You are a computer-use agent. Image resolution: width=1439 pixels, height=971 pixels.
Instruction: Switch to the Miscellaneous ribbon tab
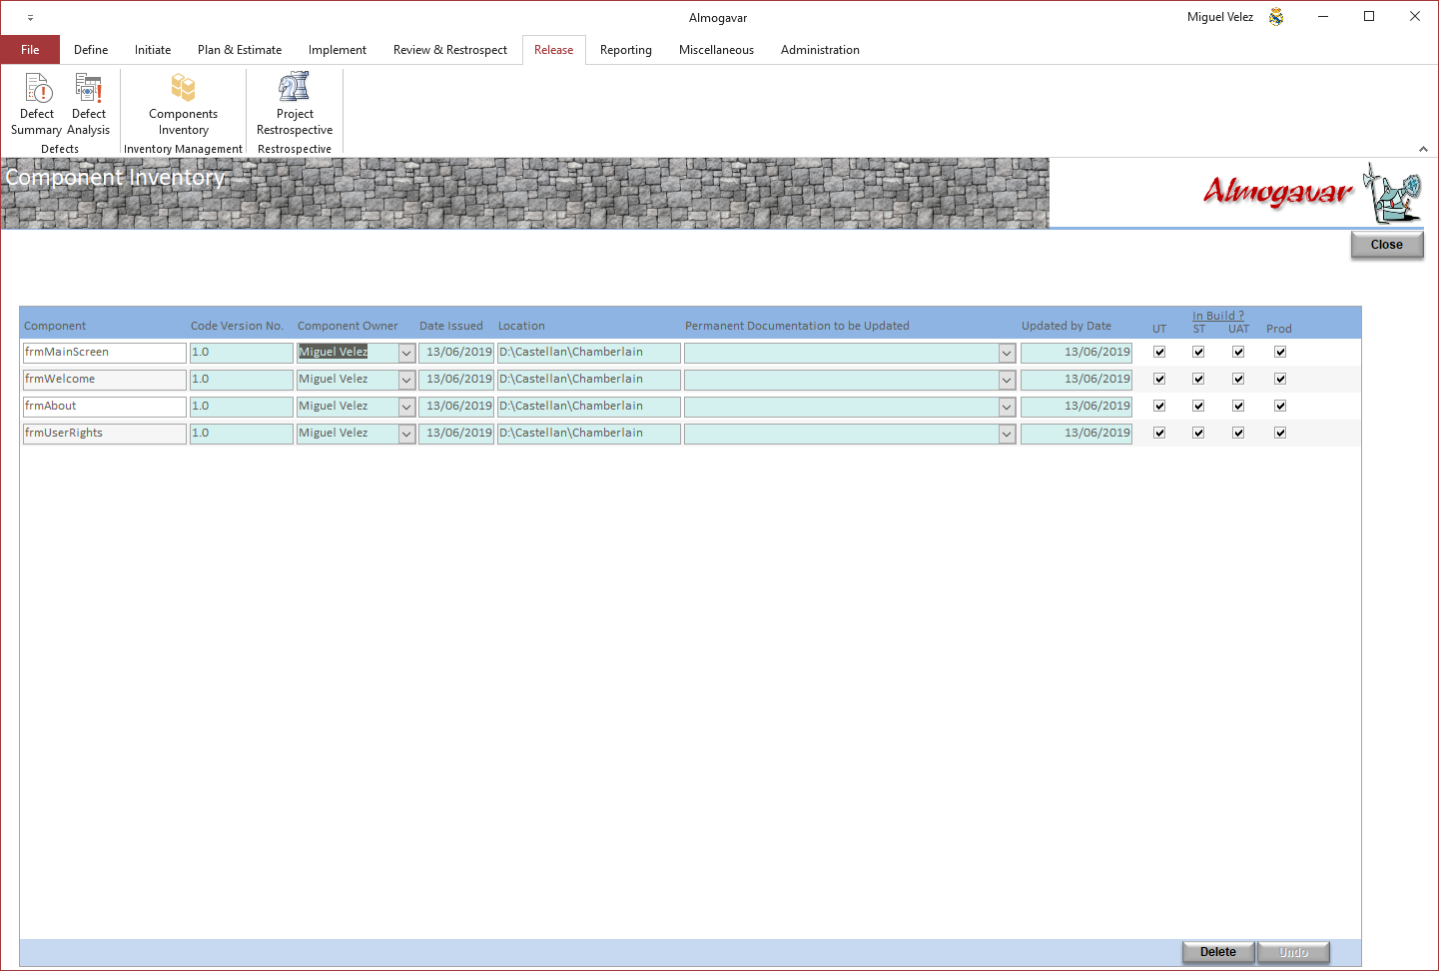[x=716, y=50]
